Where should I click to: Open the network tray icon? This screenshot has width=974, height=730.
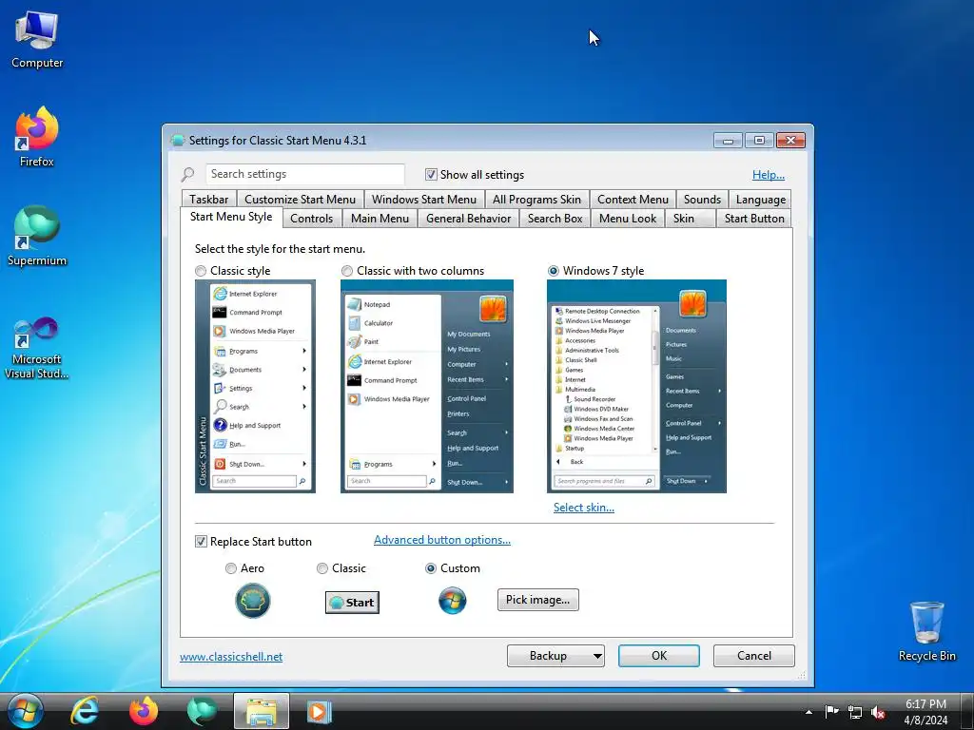[x=855, y=713]
